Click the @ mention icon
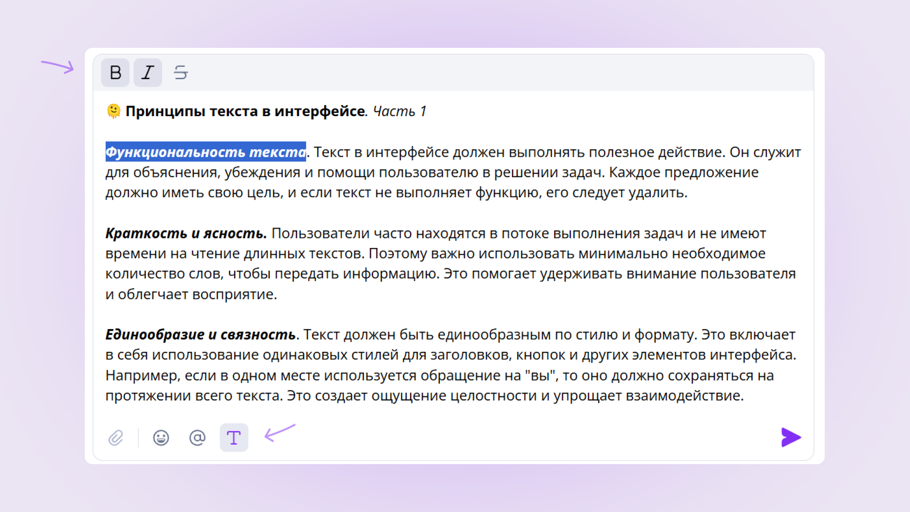The width and height of the screenshot is (910, 512). coord(197,438)
